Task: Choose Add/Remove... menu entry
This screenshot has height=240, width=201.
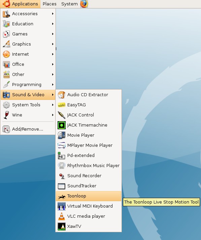Action: pos(28,129)
